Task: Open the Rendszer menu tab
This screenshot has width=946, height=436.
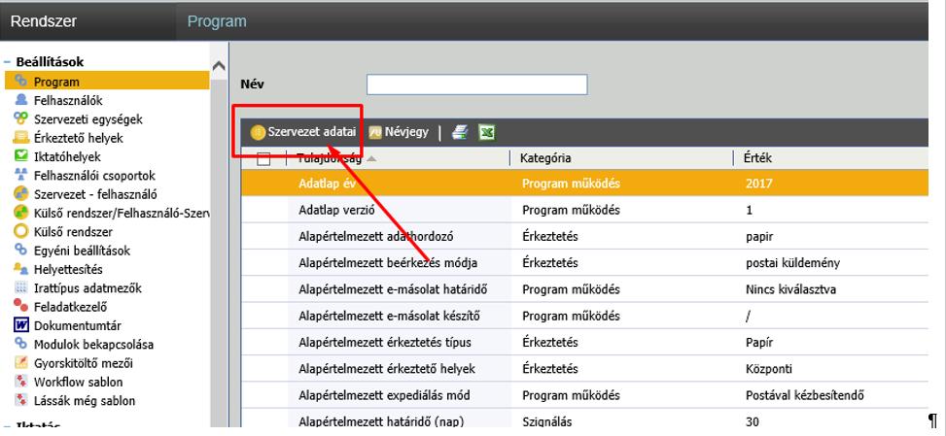Action: [44, 21]
